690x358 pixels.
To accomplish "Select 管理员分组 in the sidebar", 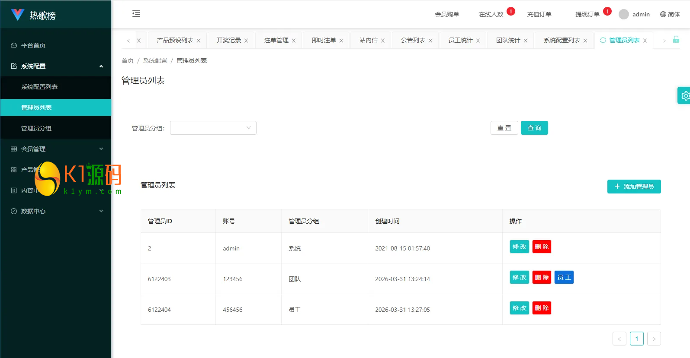I will coord(55,128).
